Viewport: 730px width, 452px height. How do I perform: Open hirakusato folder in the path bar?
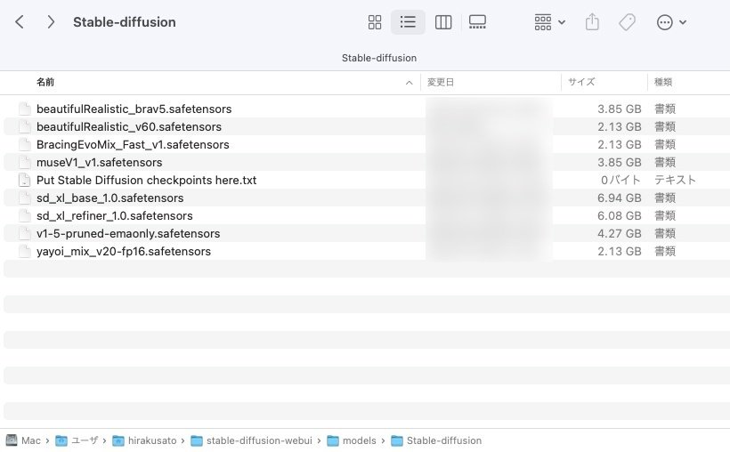144,440
